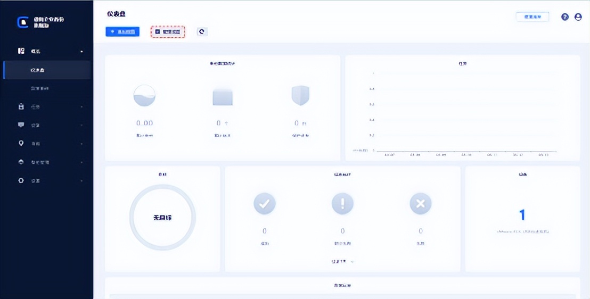This screenshot has height=299, width=590.
Task: Select the sidebar sub-item below 仪表盘
Action: (47, 88)
